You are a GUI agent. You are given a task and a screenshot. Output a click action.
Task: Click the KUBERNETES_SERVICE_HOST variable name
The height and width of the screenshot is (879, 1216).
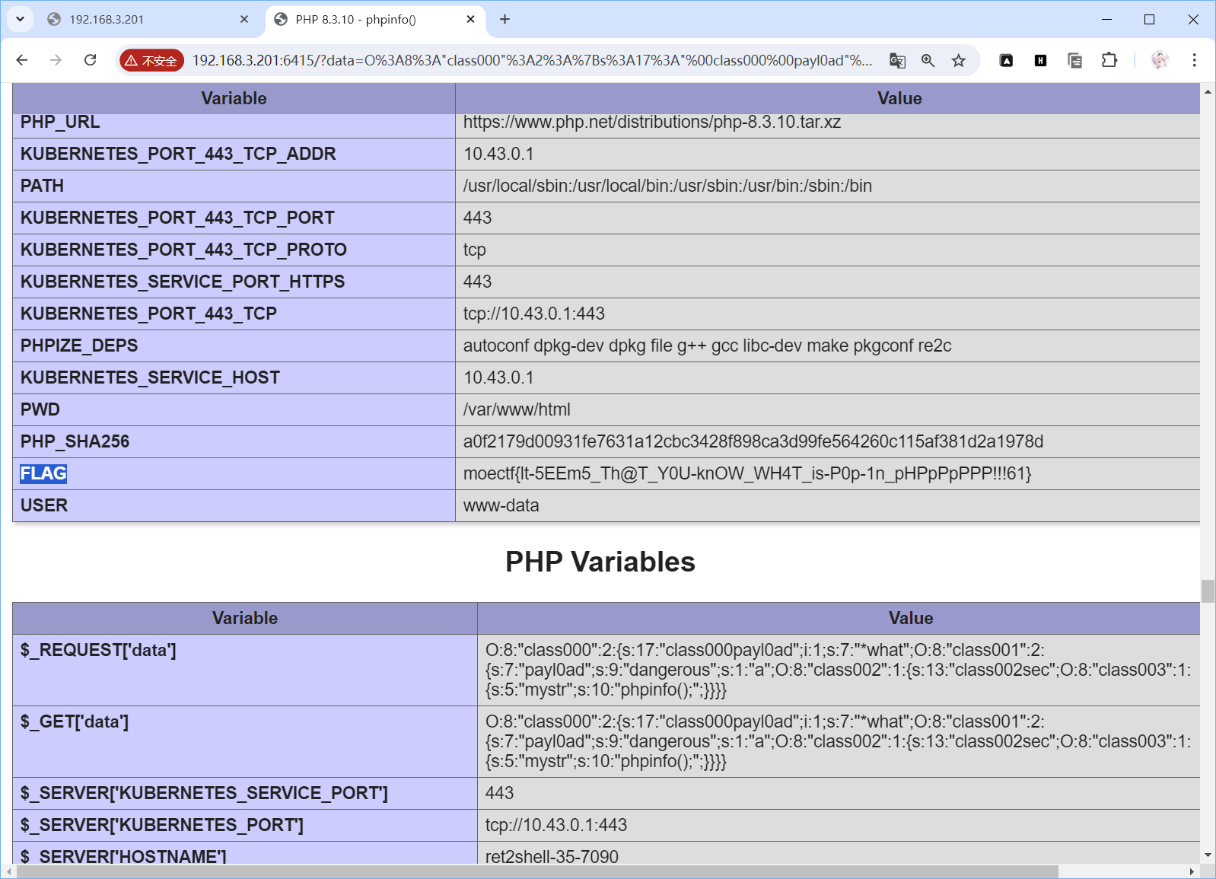[150, 377]
